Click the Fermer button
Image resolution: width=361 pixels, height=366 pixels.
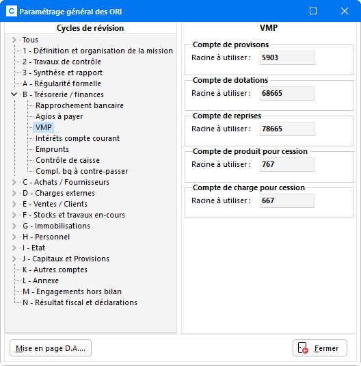point(320,348)
